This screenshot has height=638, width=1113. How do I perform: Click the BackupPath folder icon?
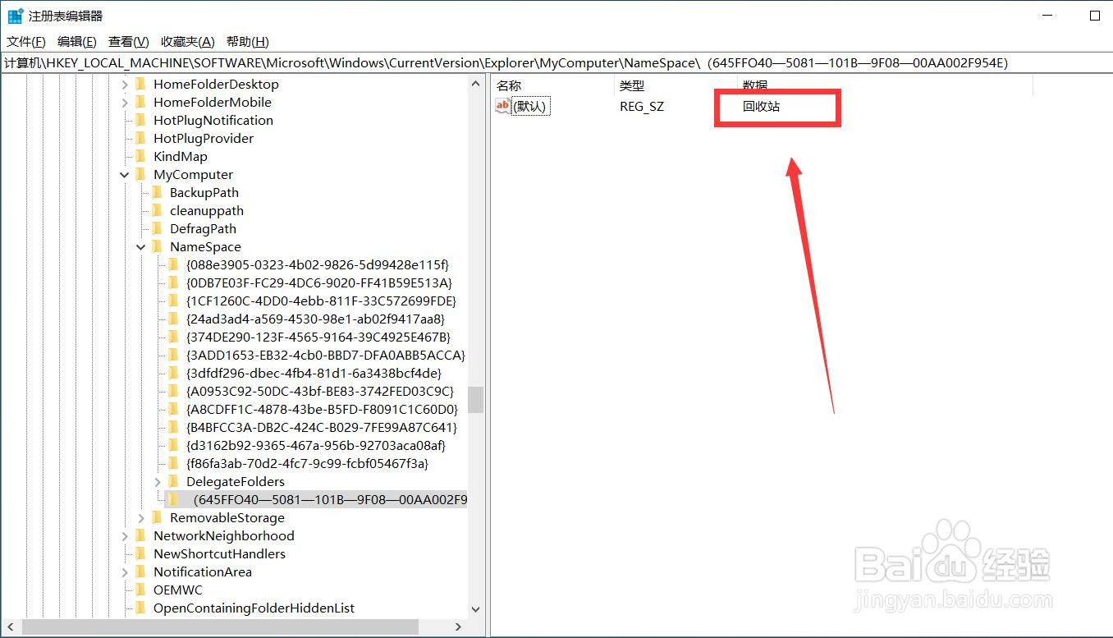click(x=157, y=192)
